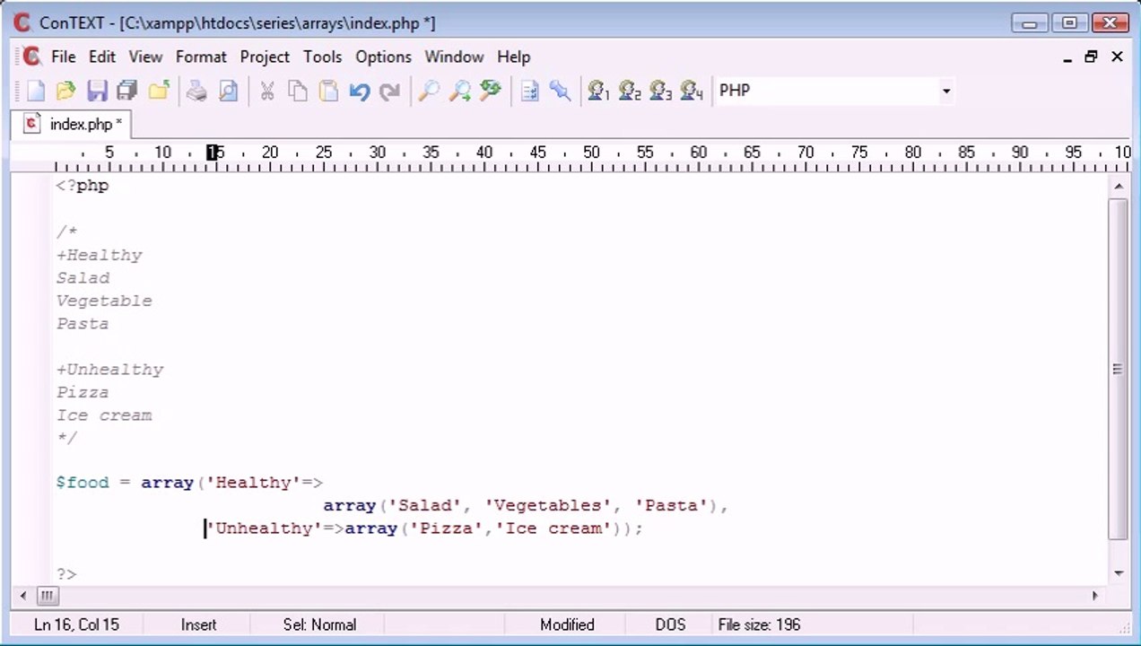Screen dimensions: 1141x646
Task: Click the 'DOS' file format status entry
Action: tap(670, 624)
